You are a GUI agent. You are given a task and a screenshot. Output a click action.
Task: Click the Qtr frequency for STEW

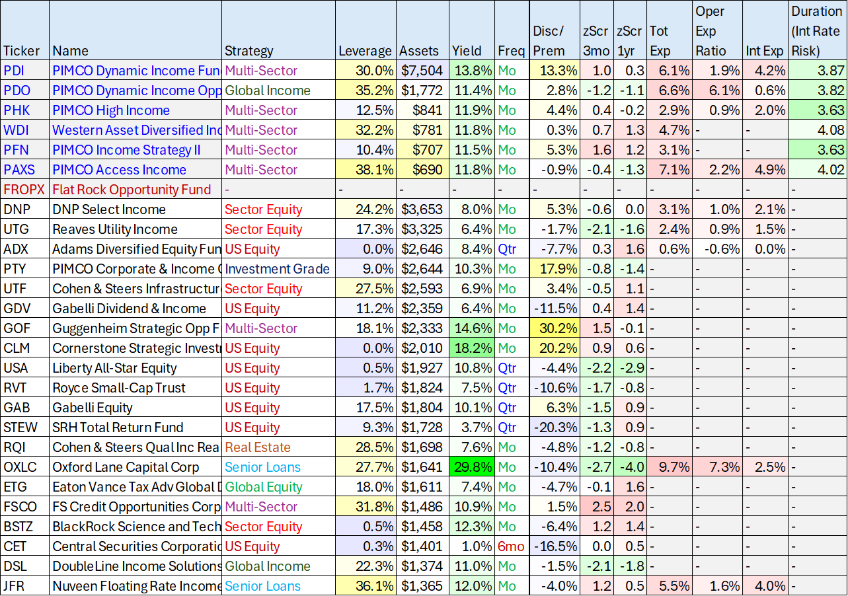(x=512, y=428)
